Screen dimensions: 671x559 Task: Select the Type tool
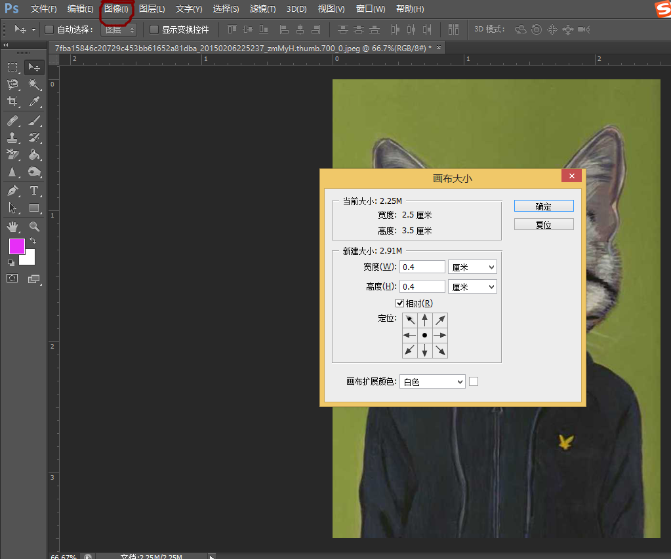coord(34,191)
